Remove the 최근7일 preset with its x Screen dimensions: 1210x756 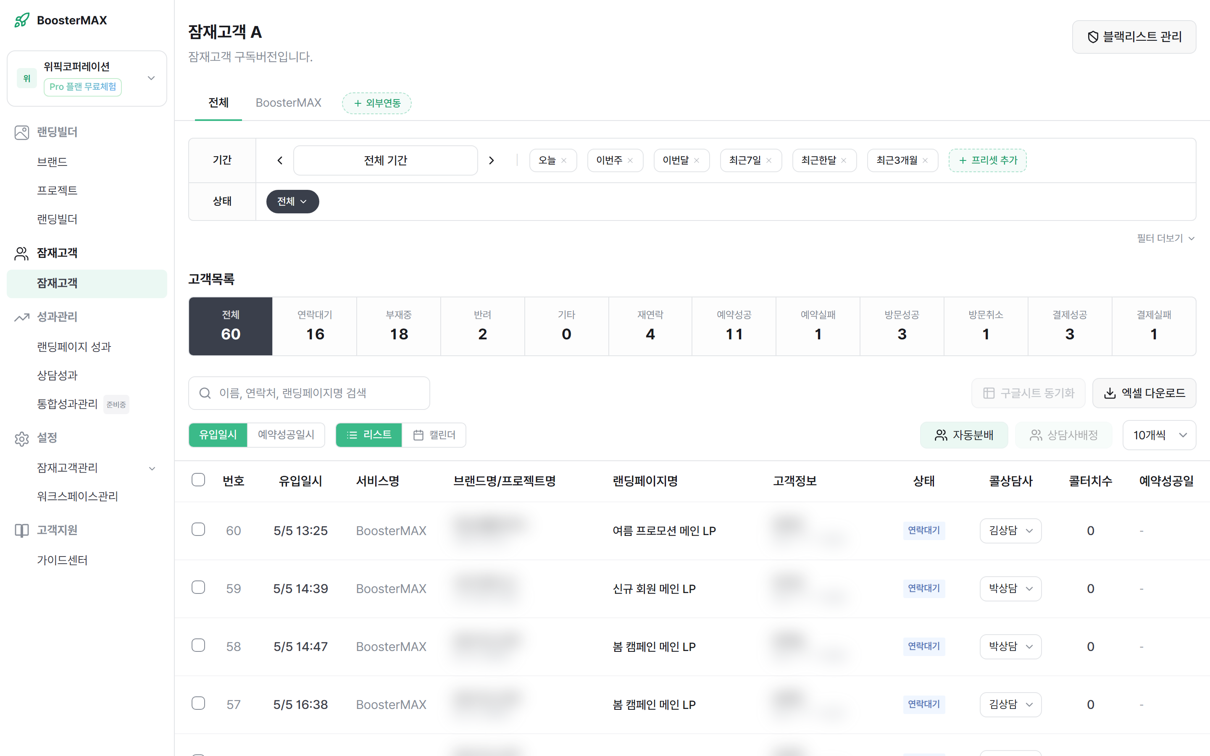[x=769, y=160]
